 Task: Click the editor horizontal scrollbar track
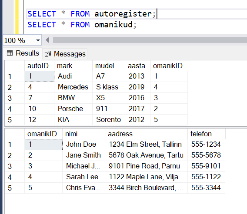coord(150,40)
